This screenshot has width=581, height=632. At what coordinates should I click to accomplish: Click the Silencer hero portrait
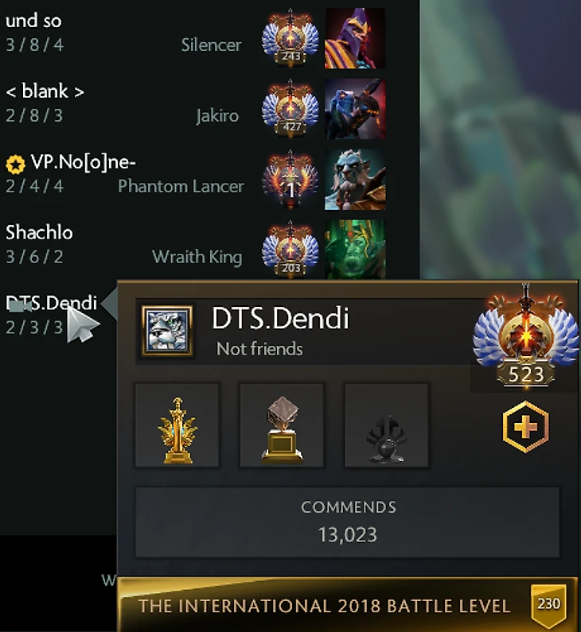point(355,38)
